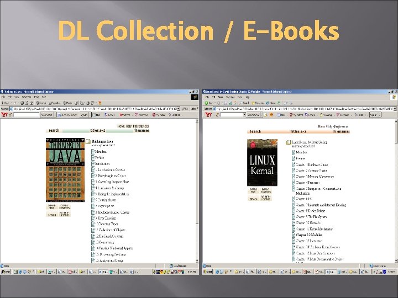Click document icon for Chapter 4 Processes
This screenshot has width=398, height=298.
[294, 183]
